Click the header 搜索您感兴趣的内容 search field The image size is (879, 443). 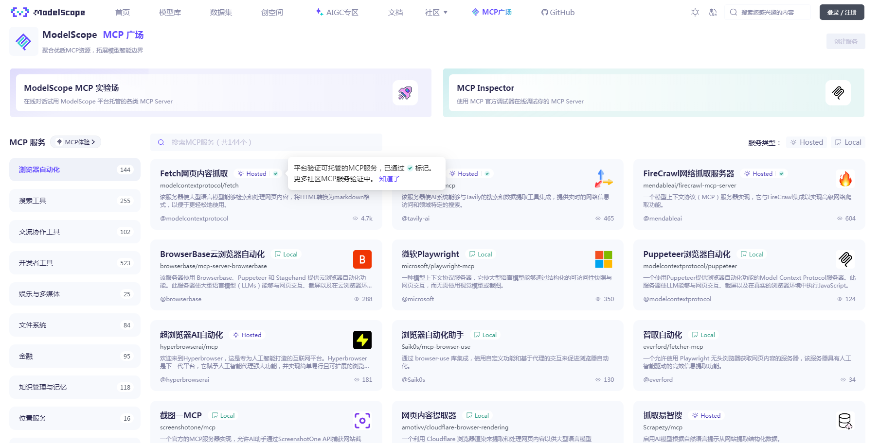[x=768, y=12]
